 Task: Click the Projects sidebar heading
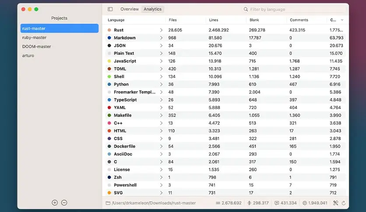(x=59, y=18)
